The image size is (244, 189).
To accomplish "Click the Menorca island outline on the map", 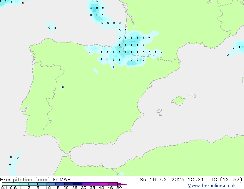I will coord(192,95).
